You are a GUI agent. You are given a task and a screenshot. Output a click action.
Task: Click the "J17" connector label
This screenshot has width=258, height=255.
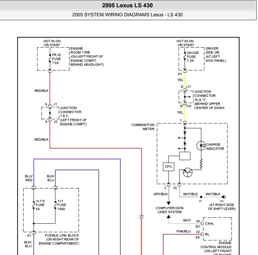pos(188,87)
